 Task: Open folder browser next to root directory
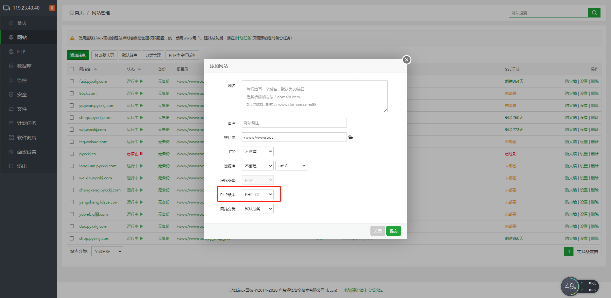pyautogui.click(x=351, y=137)
